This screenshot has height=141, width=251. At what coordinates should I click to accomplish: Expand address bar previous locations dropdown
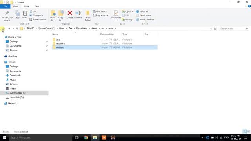[211, 29]
